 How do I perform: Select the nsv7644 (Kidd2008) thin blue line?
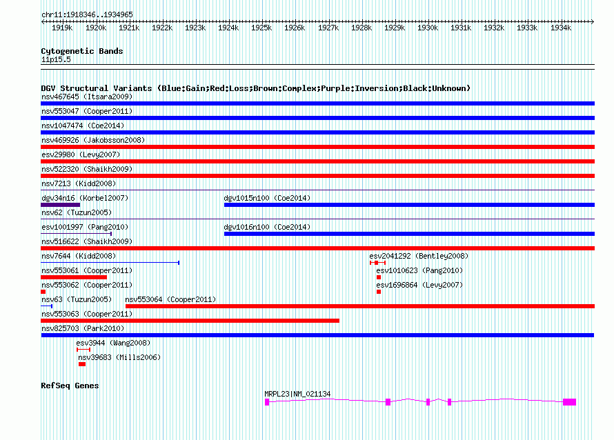(110, 263)
